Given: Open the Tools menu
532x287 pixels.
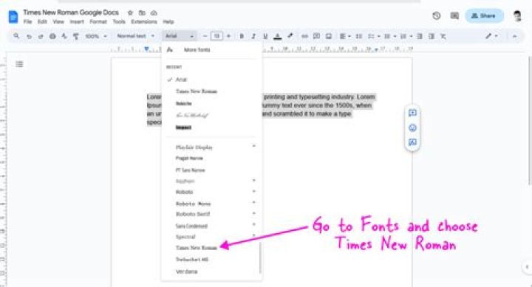Looking at the screenshot, I should click(119, 21).
